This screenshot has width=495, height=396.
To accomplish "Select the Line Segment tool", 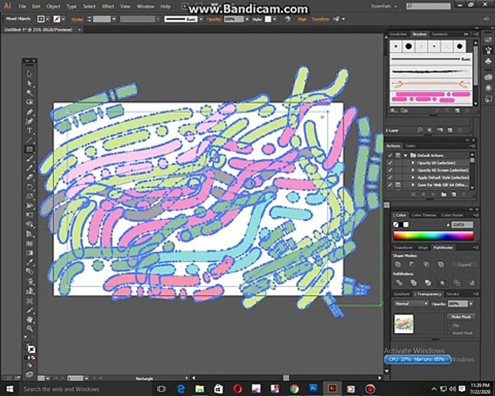I will [x=29, y=140].
